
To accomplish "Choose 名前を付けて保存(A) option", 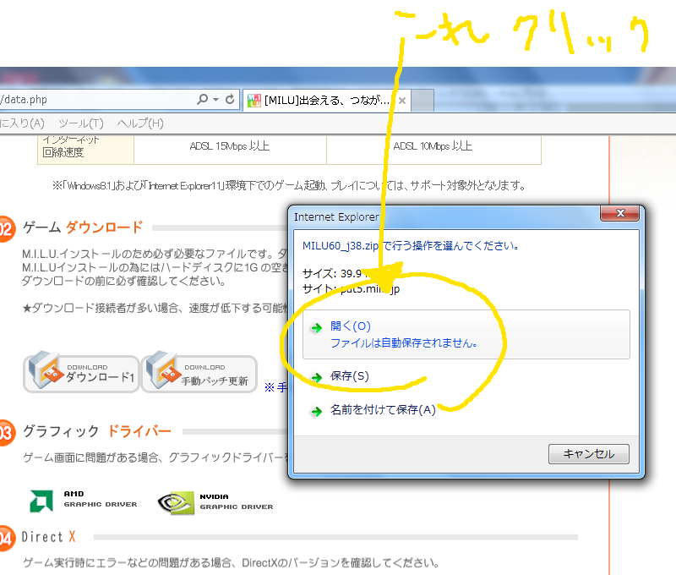I will [383, 410].
